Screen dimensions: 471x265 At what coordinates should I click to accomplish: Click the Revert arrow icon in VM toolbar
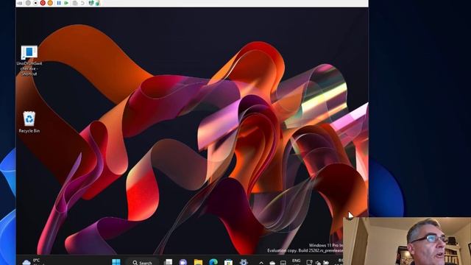82,3
